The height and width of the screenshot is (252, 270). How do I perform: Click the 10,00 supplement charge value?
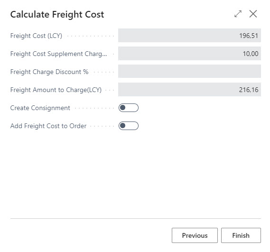coord(251,54)
